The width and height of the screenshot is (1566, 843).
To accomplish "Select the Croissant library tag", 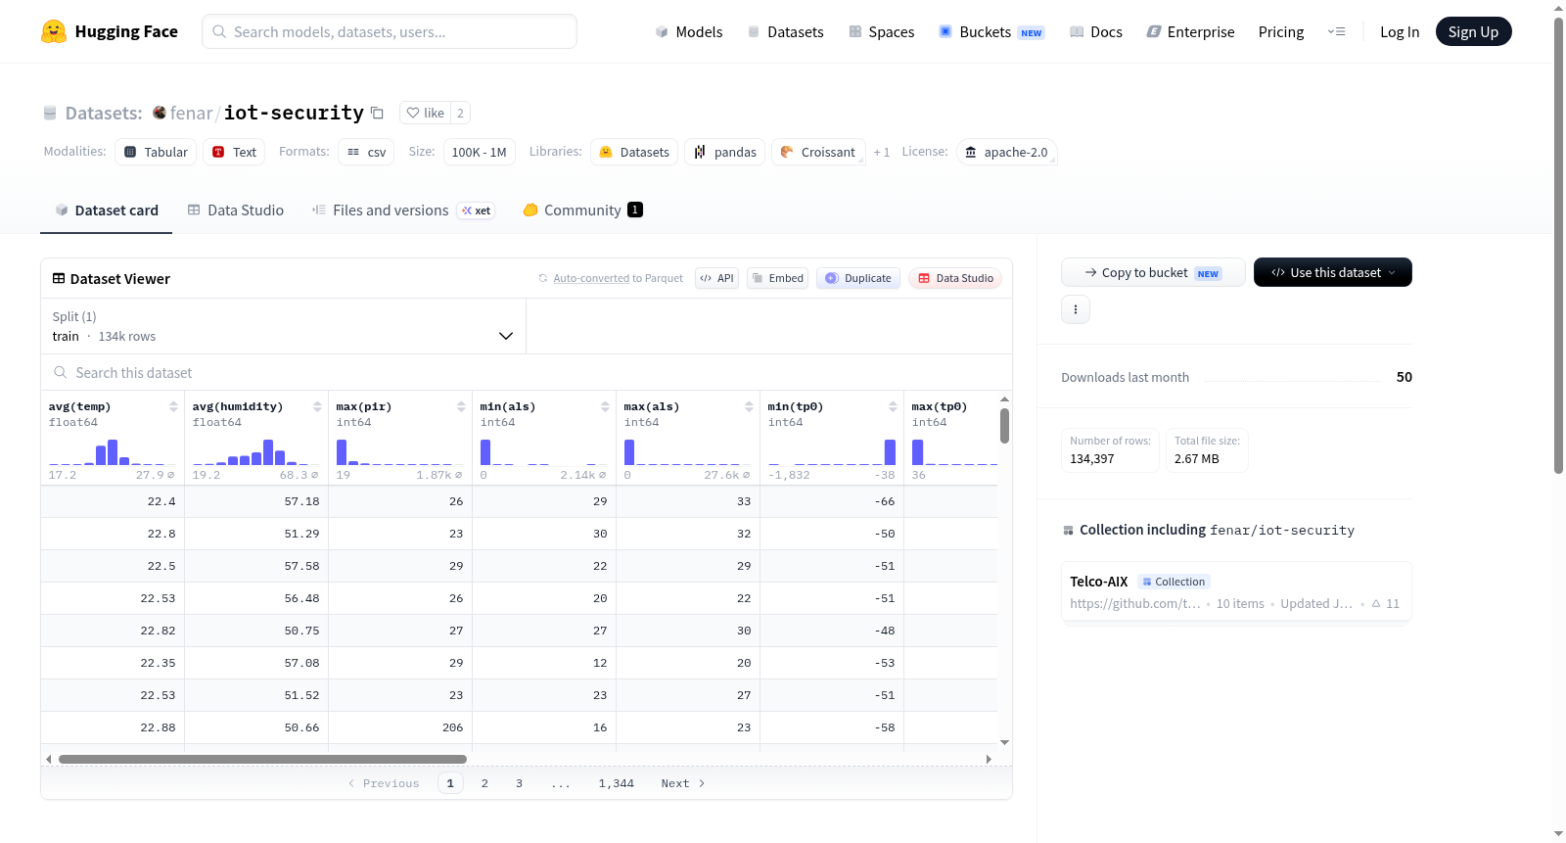I will point(818,152).
